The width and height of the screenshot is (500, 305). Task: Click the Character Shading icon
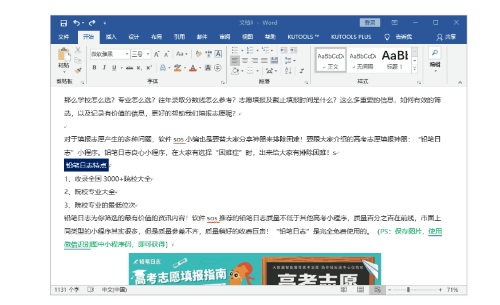point(207,67)
